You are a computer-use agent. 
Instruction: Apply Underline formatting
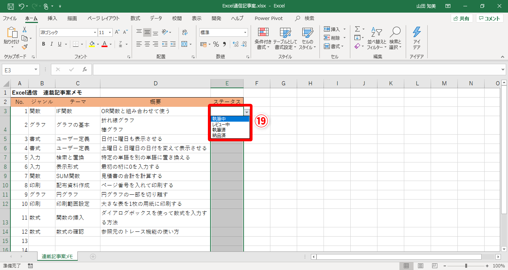(60, 44)
